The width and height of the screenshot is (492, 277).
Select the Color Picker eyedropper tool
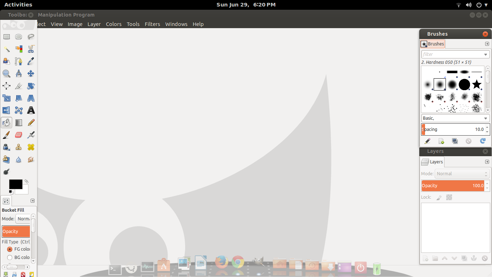(x=31, y=61)
